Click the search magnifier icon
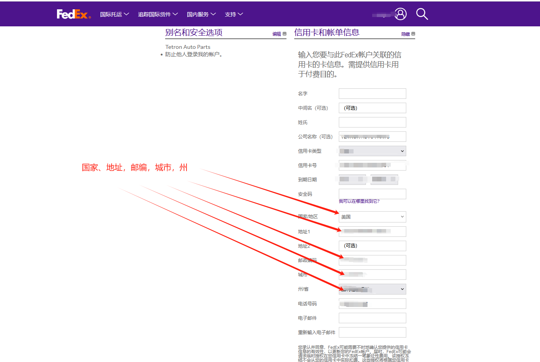Image resolution: width=540 pixels, height=362 pixels. 422,14
